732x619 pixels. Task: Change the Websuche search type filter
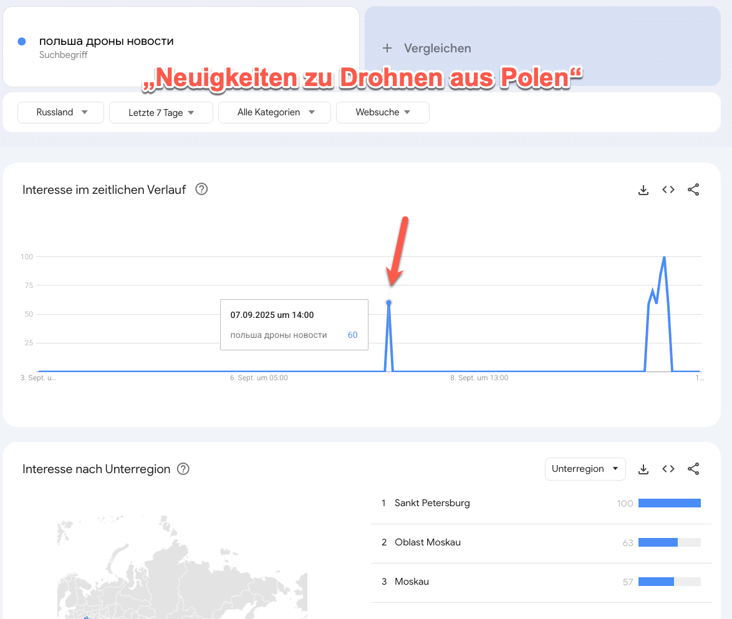click(382, 113)
